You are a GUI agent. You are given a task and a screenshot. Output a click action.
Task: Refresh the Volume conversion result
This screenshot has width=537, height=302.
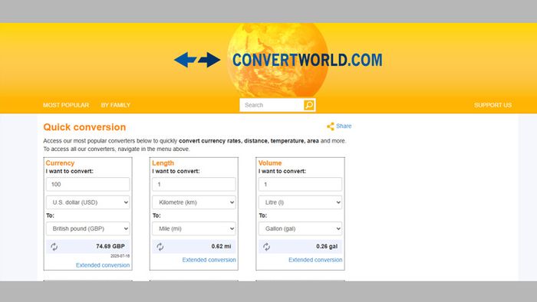pos(266,247)
